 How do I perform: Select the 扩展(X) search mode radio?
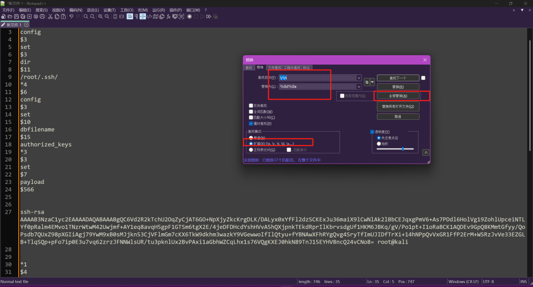tap(251, 143)
